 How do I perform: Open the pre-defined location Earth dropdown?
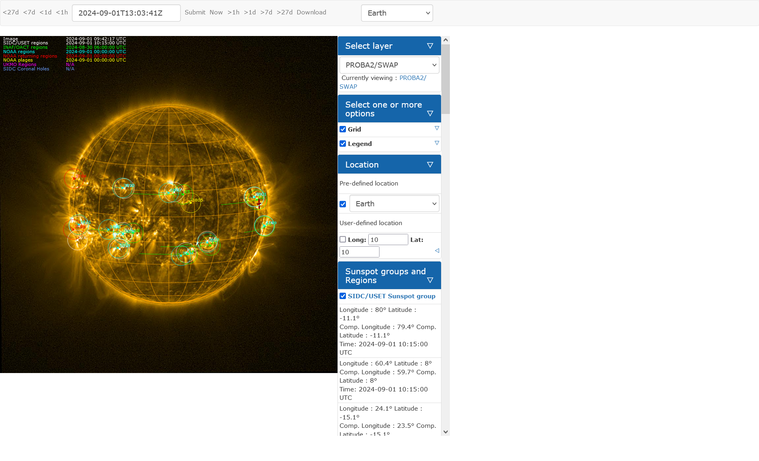394,204
